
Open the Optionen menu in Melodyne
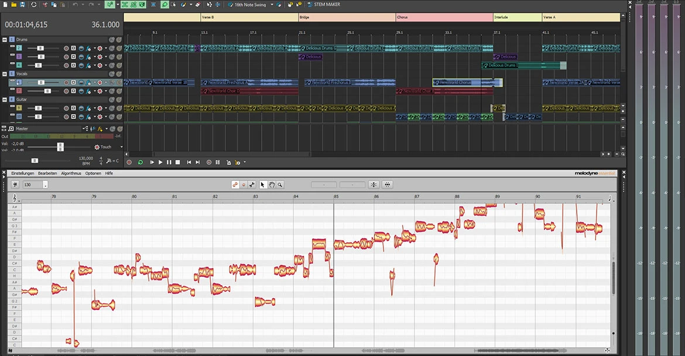[93, 173]
